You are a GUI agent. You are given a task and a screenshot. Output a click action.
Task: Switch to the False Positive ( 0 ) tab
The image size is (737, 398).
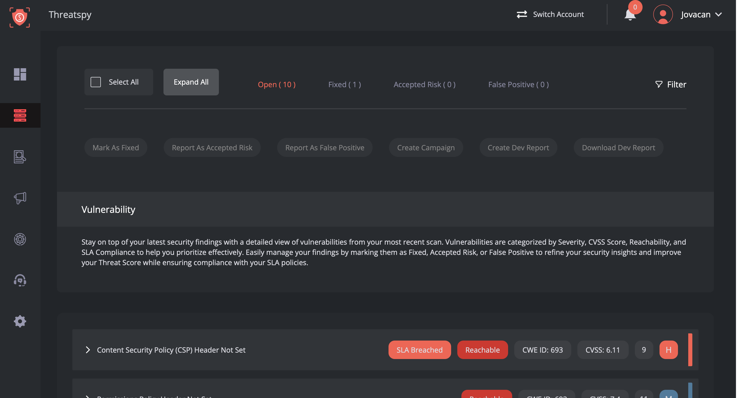(x=518, y=85)
